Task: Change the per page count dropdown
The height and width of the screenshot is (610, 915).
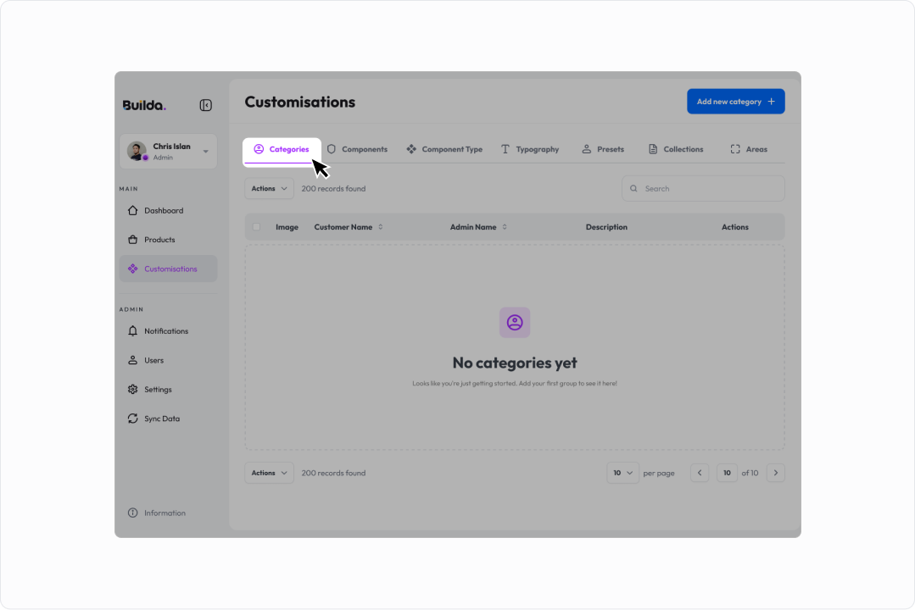Action: click(622, 473)
